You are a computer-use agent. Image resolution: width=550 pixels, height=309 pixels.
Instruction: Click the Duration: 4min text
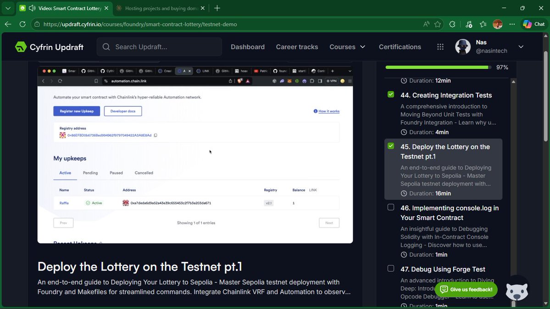428,132
